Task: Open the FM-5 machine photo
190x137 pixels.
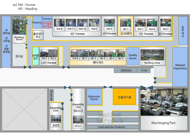Action: point(109,23)
